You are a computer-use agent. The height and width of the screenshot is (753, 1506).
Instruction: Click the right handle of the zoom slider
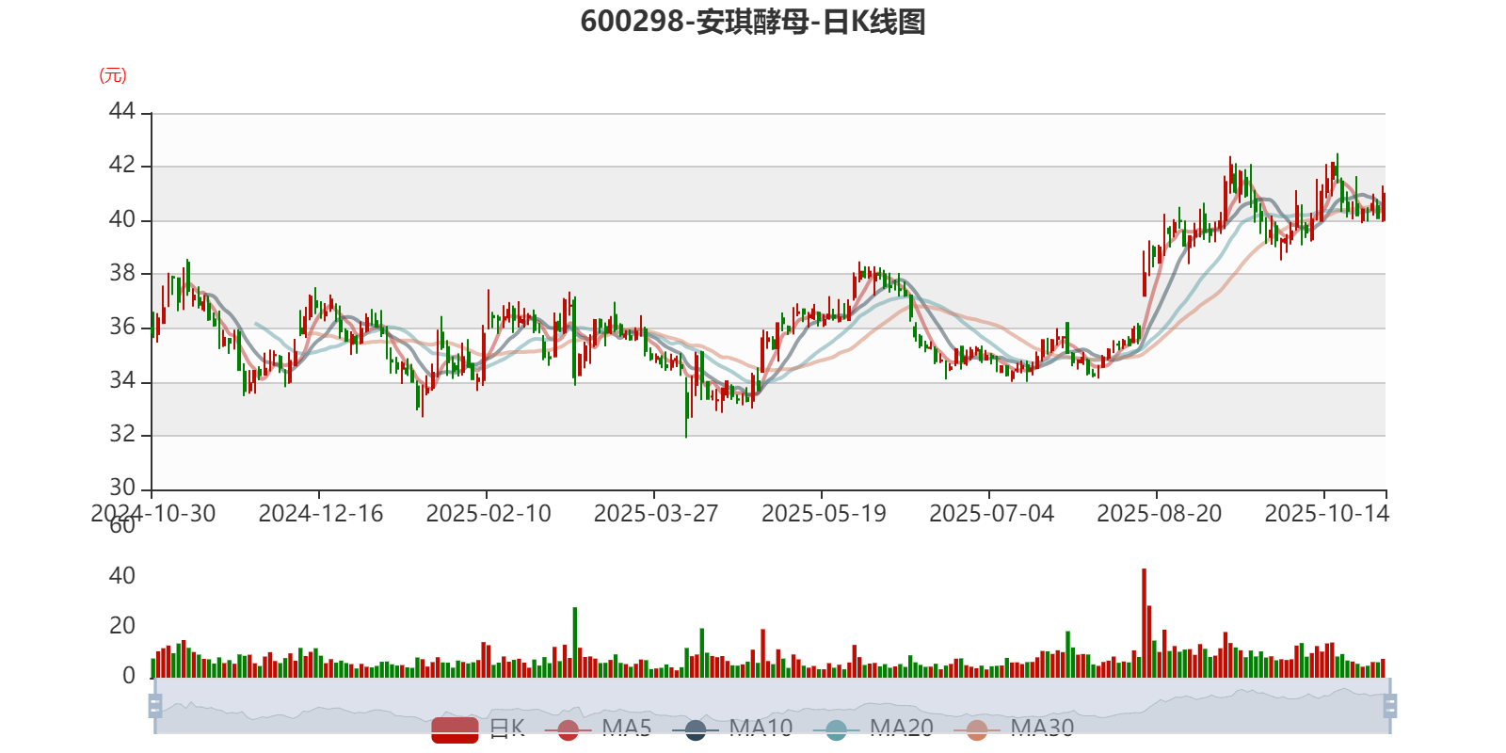(1389, 706)
